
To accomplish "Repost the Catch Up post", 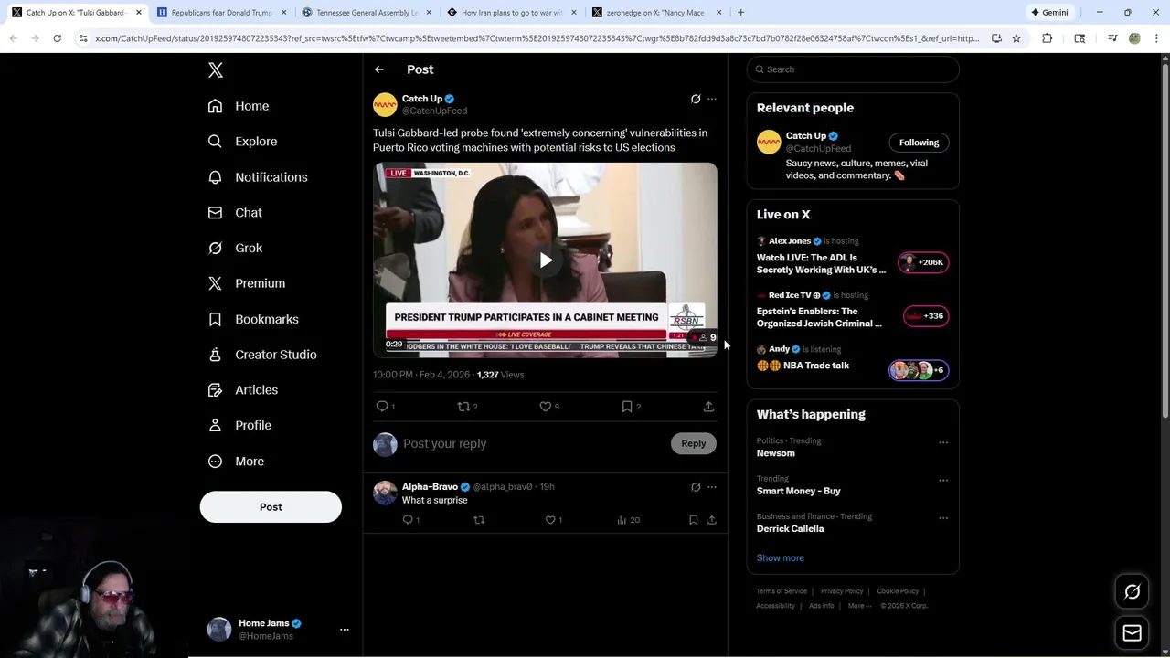I will (x=463, y=407).
